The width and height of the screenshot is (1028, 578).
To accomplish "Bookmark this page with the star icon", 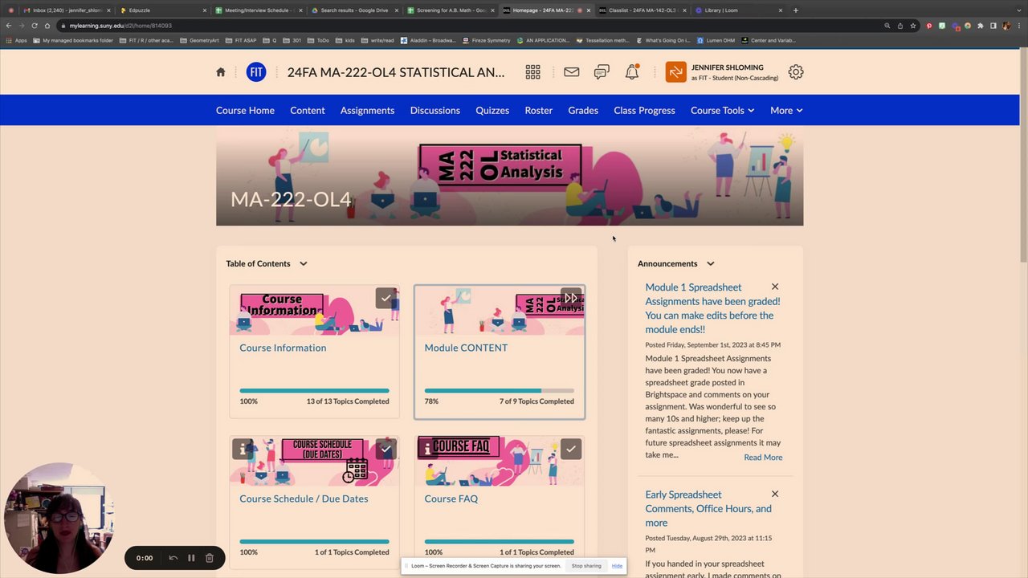I will [x=913, y=26].
